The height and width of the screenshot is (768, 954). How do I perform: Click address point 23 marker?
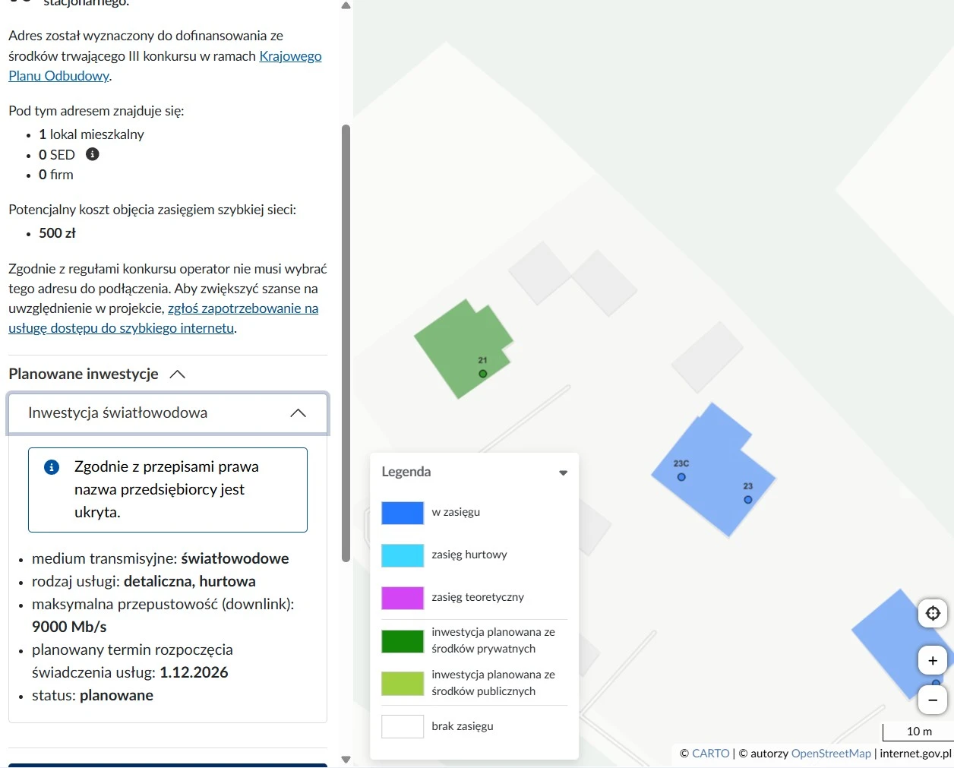pyautogui.click(x=748, y=500)
